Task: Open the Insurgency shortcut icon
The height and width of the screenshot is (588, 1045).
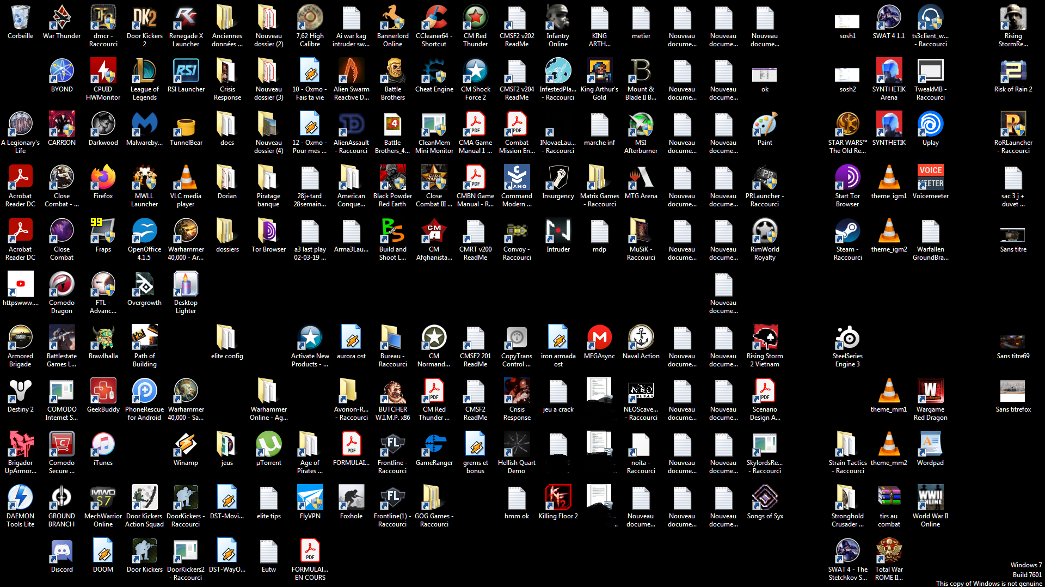Action: coord(558,182)
